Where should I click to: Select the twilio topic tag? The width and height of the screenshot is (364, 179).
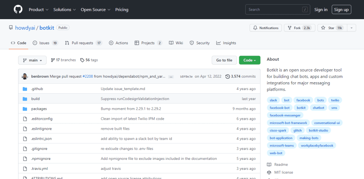pyautogui.click(x=335, y=100)
